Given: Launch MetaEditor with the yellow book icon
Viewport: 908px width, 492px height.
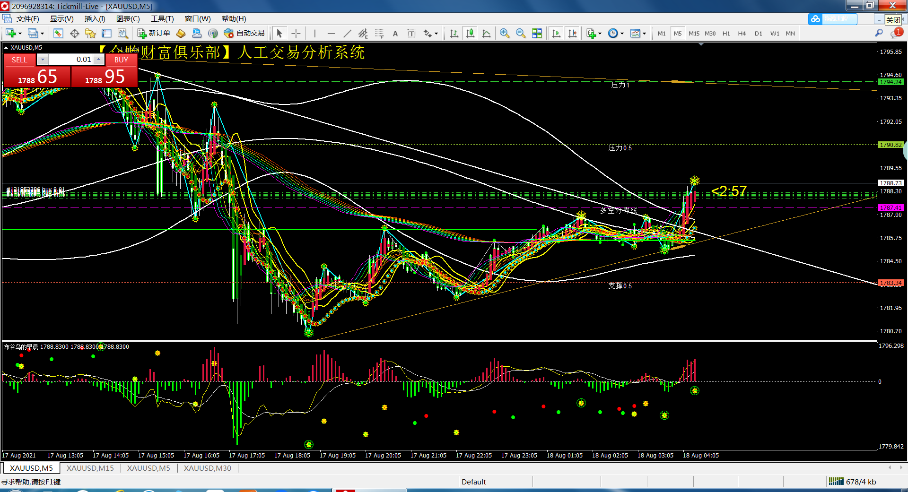Looking at the screenshot, I should pos(181,33).
